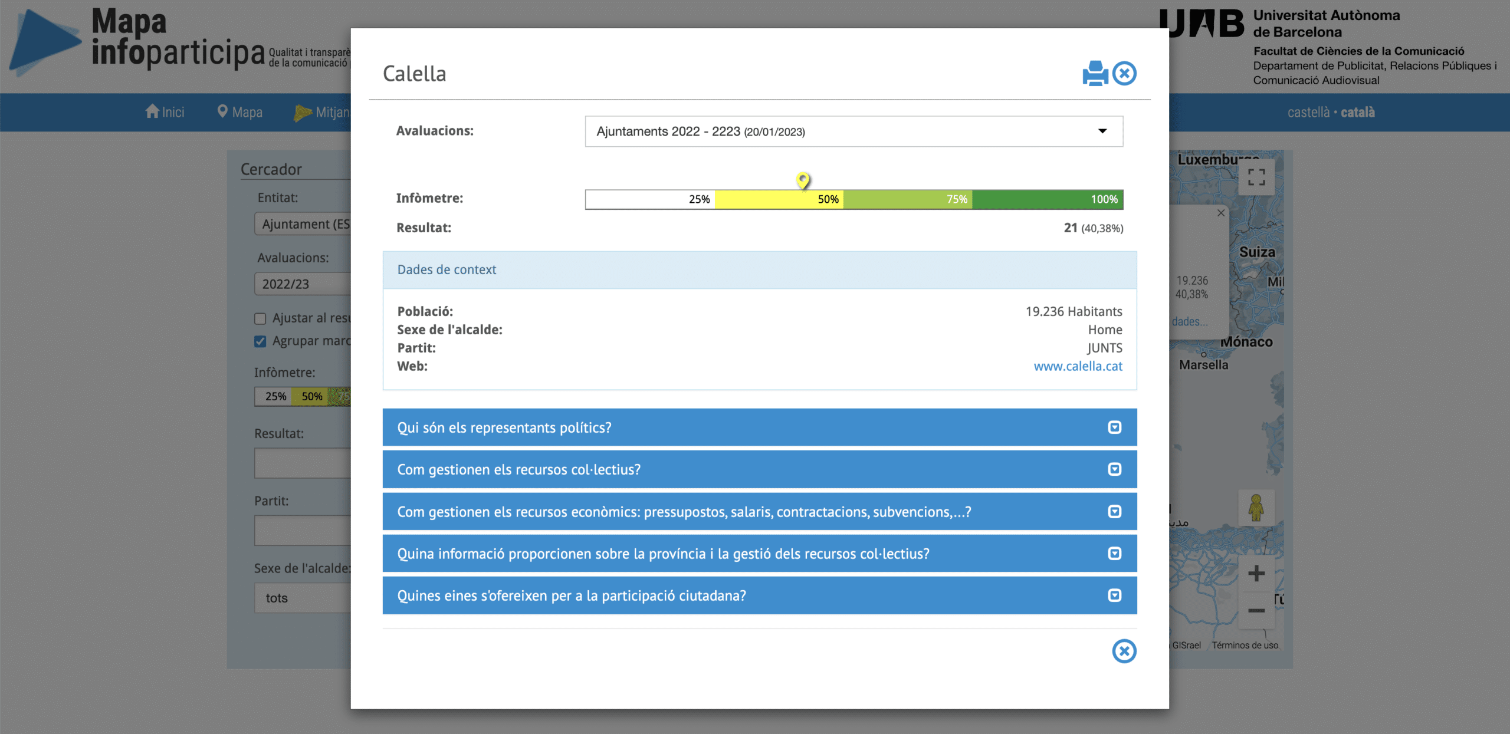Click chevron icon on participació ciutadana row
This screenshot has width=1510, height=734.
point(1114,595)
